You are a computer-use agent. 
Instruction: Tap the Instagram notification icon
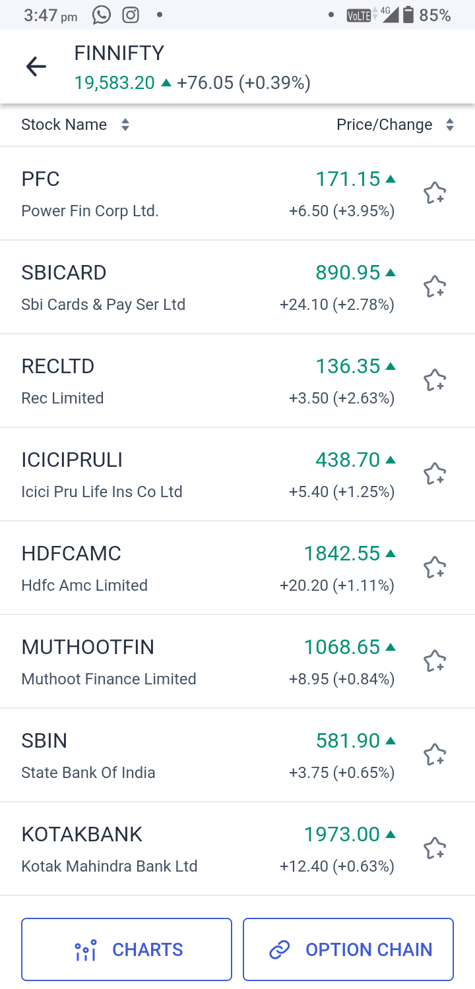[131, 15]
